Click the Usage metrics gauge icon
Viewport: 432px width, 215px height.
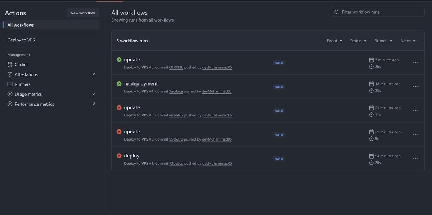click(10, 94)
